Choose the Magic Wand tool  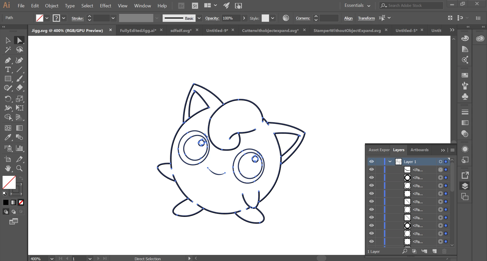[8, 50]
